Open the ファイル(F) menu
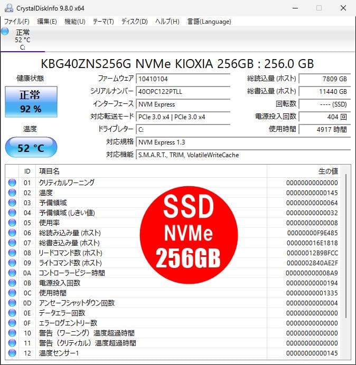 (17, 22)
